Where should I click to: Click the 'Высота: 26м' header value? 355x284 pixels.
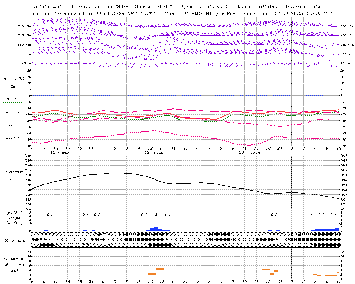pyautogui.click(x=303, y=7)
